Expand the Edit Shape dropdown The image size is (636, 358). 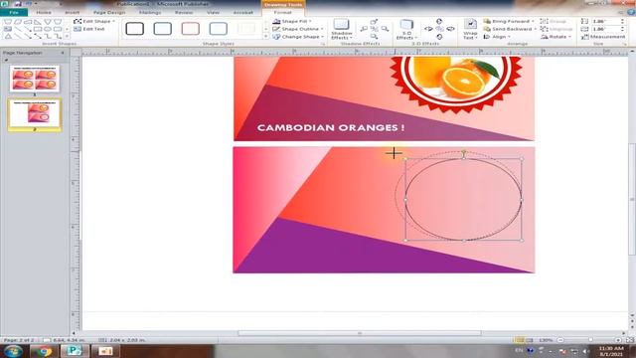tap(113, 21)
